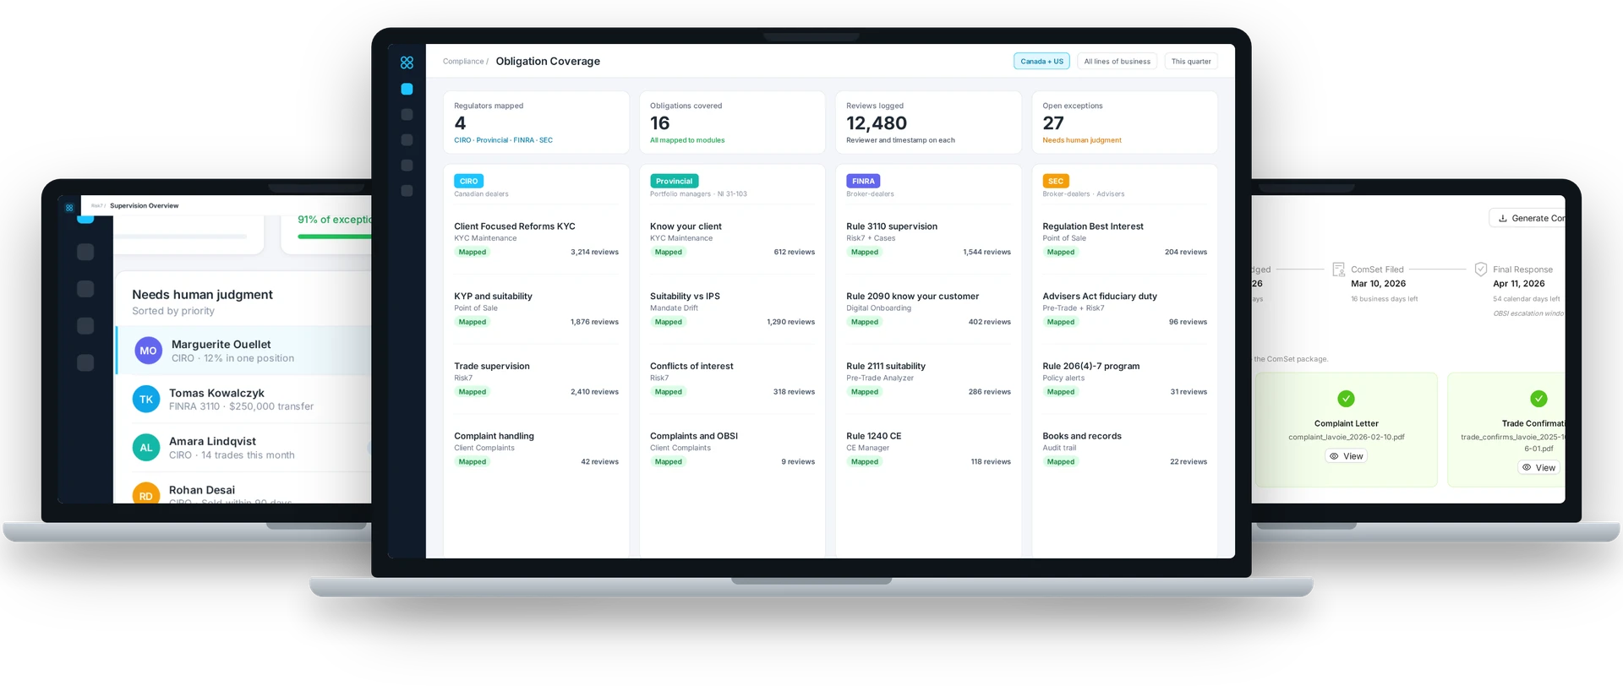The image size is (1623, 686).
Task: Open the Regulators mapped summary card
Action: pyautogui.click(x=536, y=122)
